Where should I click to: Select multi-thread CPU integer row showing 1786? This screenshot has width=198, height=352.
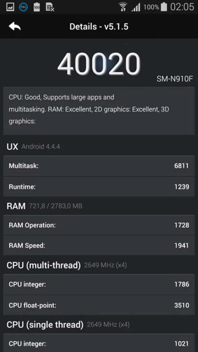coord(99,284)
